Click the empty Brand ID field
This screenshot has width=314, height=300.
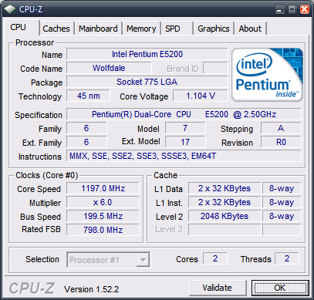[x=215, y=68]
